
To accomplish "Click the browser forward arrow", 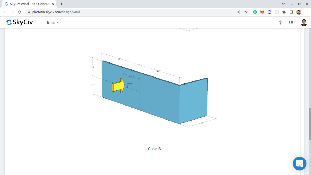I will pyautogui.click(x=12, y=12).
